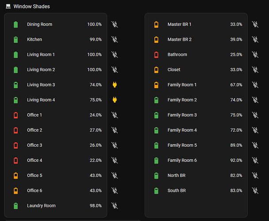The image size is (269, 221).
Task: Click the Bathroom red battery icon
Action: pos(156,55)
